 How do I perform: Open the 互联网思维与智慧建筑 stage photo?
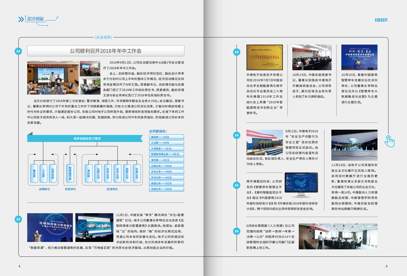(50, 228)
